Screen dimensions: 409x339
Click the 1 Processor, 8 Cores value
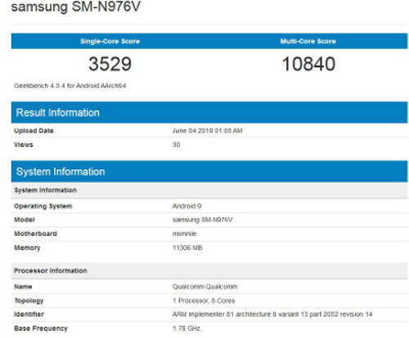(204, 301)
